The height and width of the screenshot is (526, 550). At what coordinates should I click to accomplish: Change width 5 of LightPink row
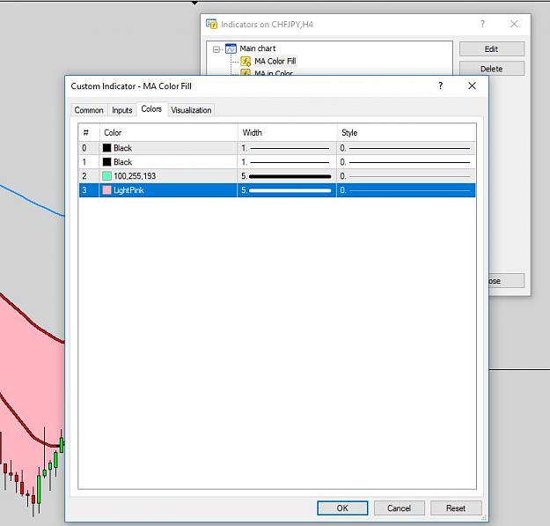click(287, 190)
